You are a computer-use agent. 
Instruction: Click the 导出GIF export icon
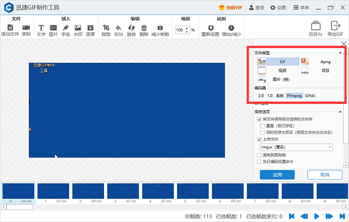coord(335,28)
